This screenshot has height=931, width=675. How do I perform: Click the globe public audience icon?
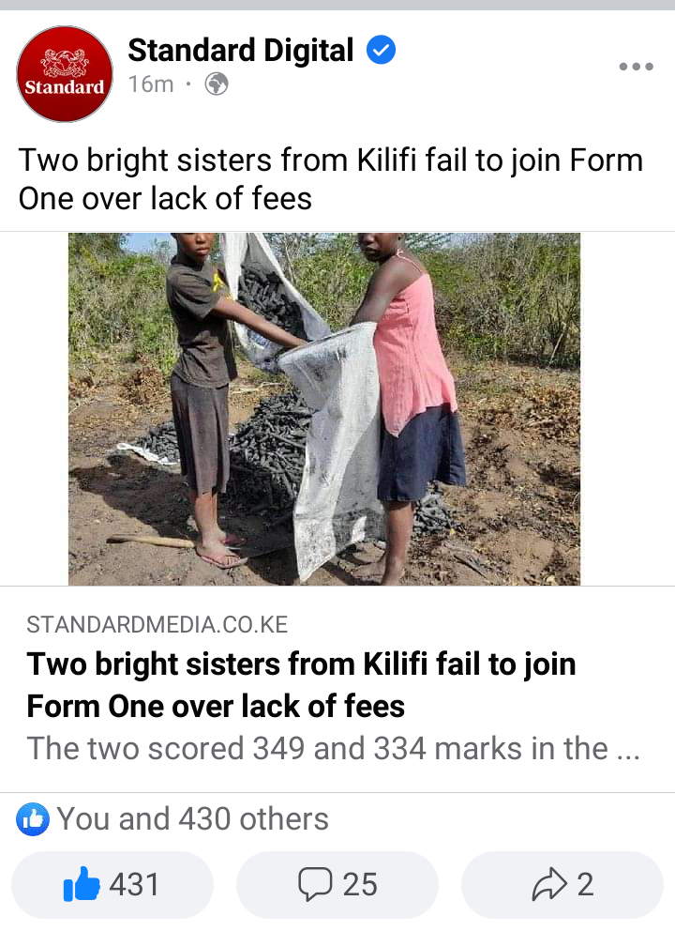pos(217,84)
